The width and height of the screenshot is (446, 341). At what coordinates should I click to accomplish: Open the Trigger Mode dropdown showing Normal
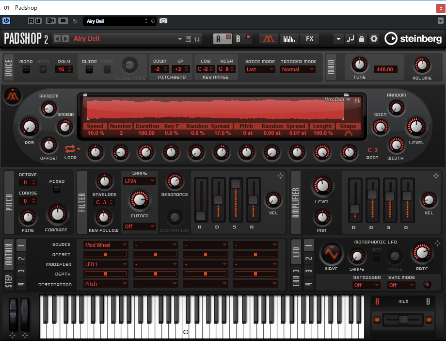pos(298,69)
